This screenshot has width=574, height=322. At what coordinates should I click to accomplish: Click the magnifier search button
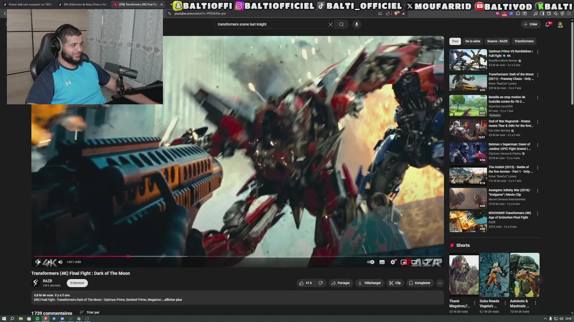tap(341, 24)
